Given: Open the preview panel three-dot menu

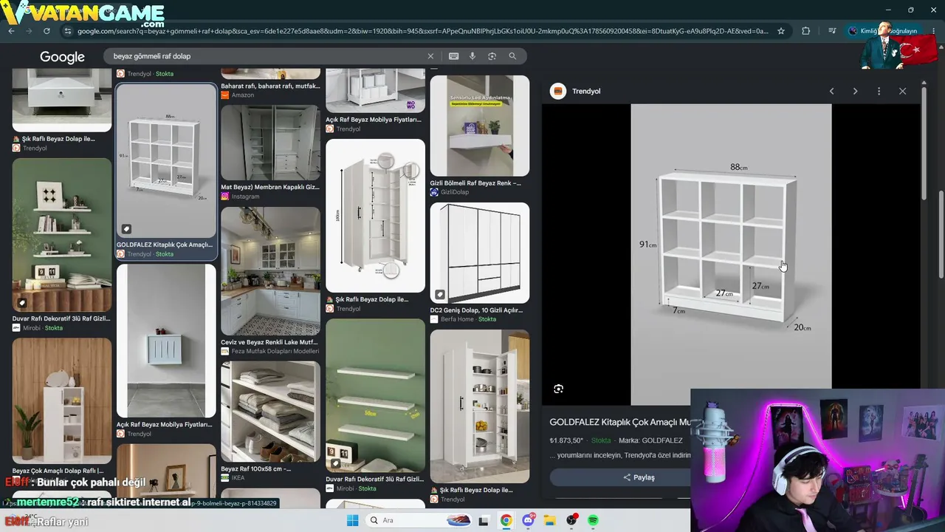Looking at the screenshot, I should click(879, 91).
